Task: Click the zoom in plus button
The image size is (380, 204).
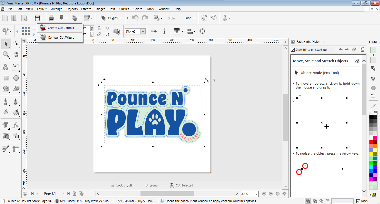Action: [264, 194]
